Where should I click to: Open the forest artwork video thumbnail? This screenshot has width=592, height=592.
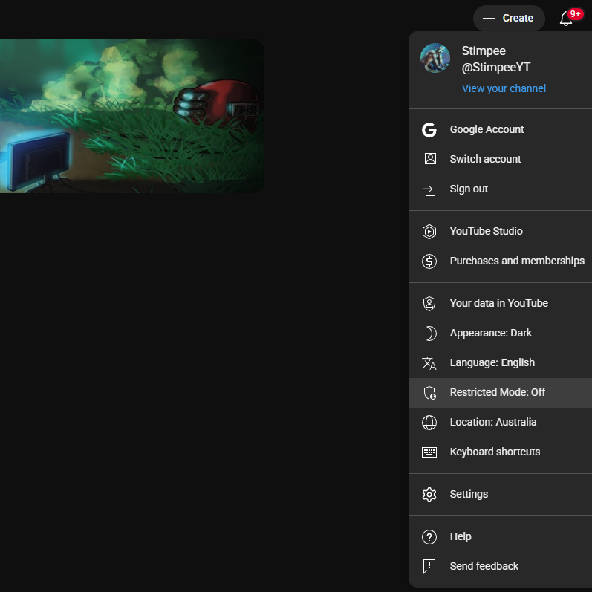pos(131,117)
